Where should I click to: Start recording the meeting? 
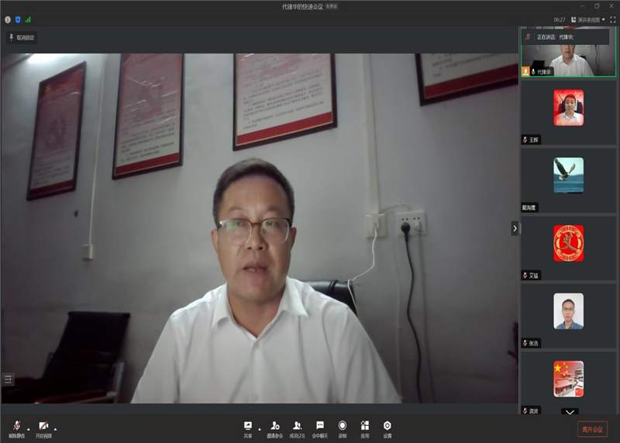coord(343,428)
